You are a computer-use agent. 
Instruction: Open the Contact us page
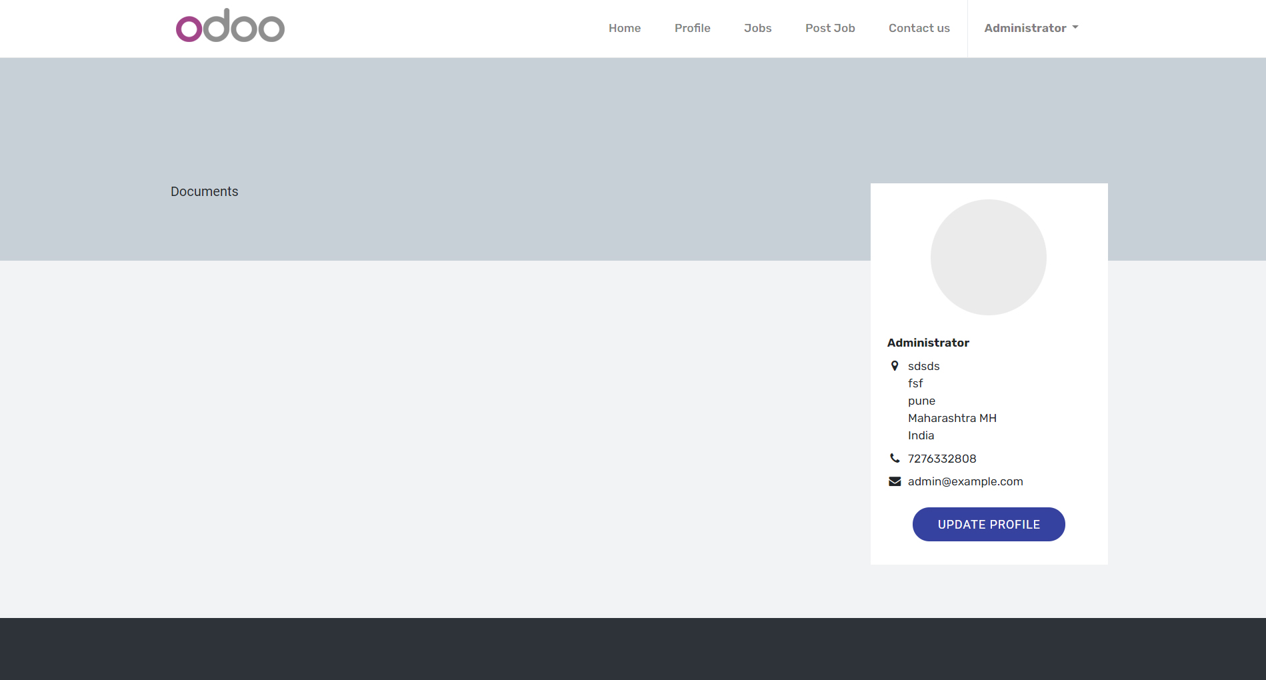click(x=919, y=28)
